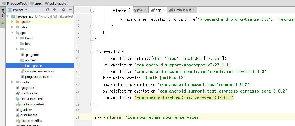Select gradle.properties in the project tree
295x126 pixels.
pos(32,104)
